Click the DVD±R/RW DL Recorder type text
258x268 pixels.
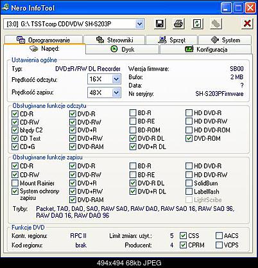pyautogui.click(x=88, y=69)
